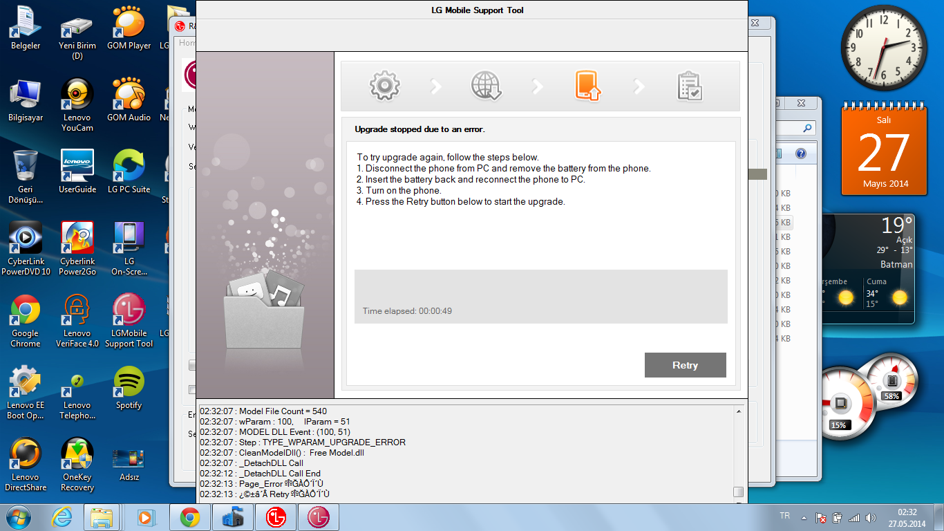Viewport: 944px width, 531px height.
Task: Click the Show Desktop strip at taskbar end
Action: click(939, 517)
